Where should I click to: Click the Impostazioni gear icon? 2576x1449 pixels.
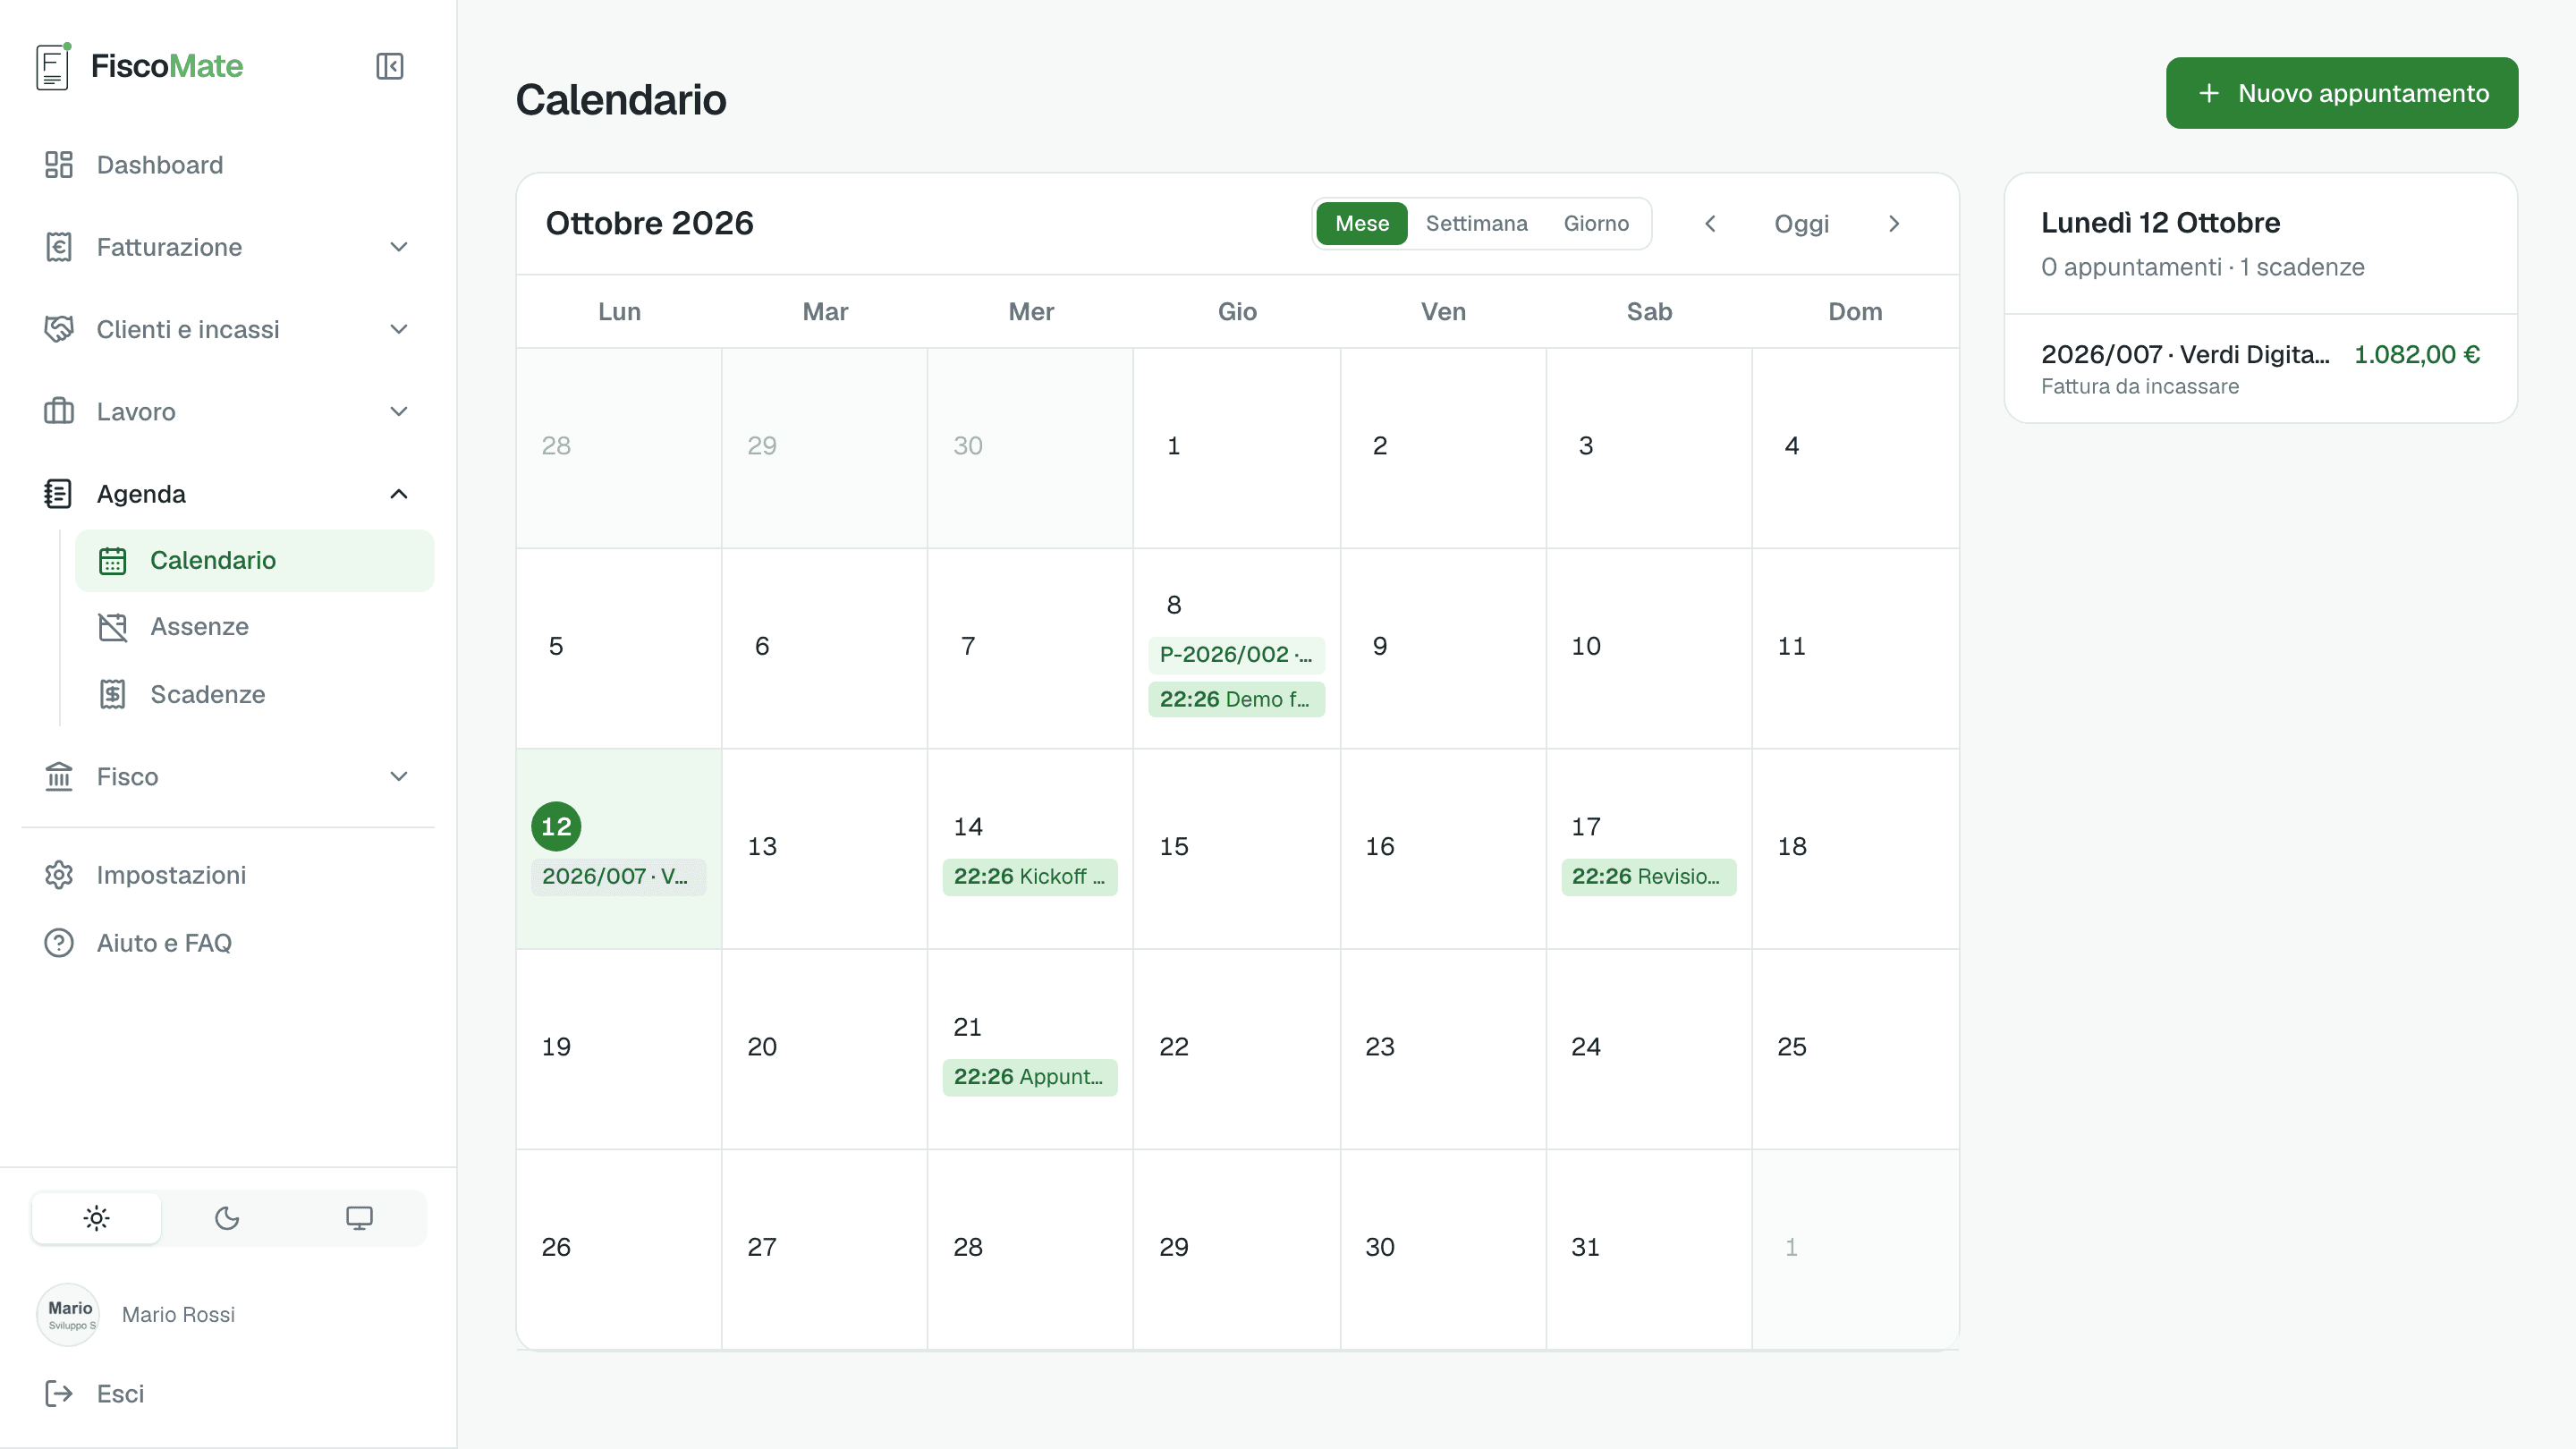(59, 875)
